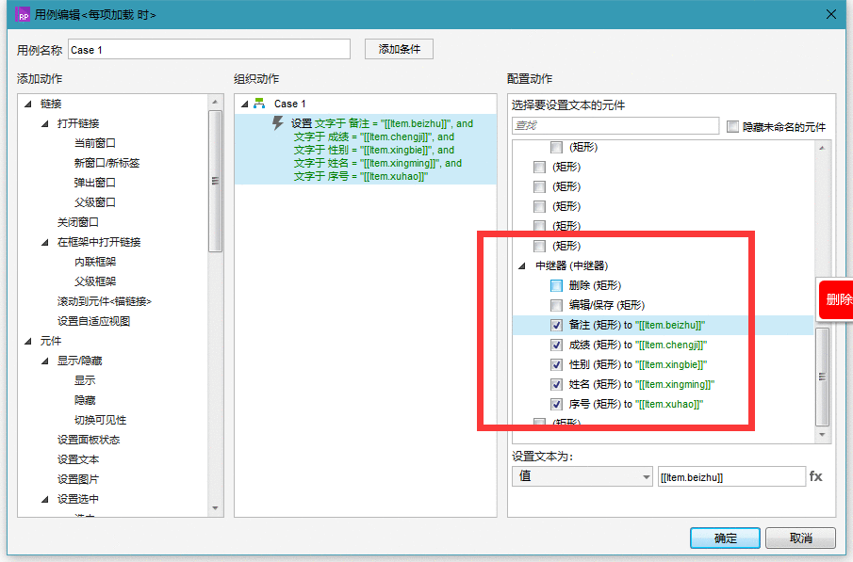Click scroll down arrow of widget list
Image resolution: width=853 pixels, height=562 pixels.
(822, 435)
